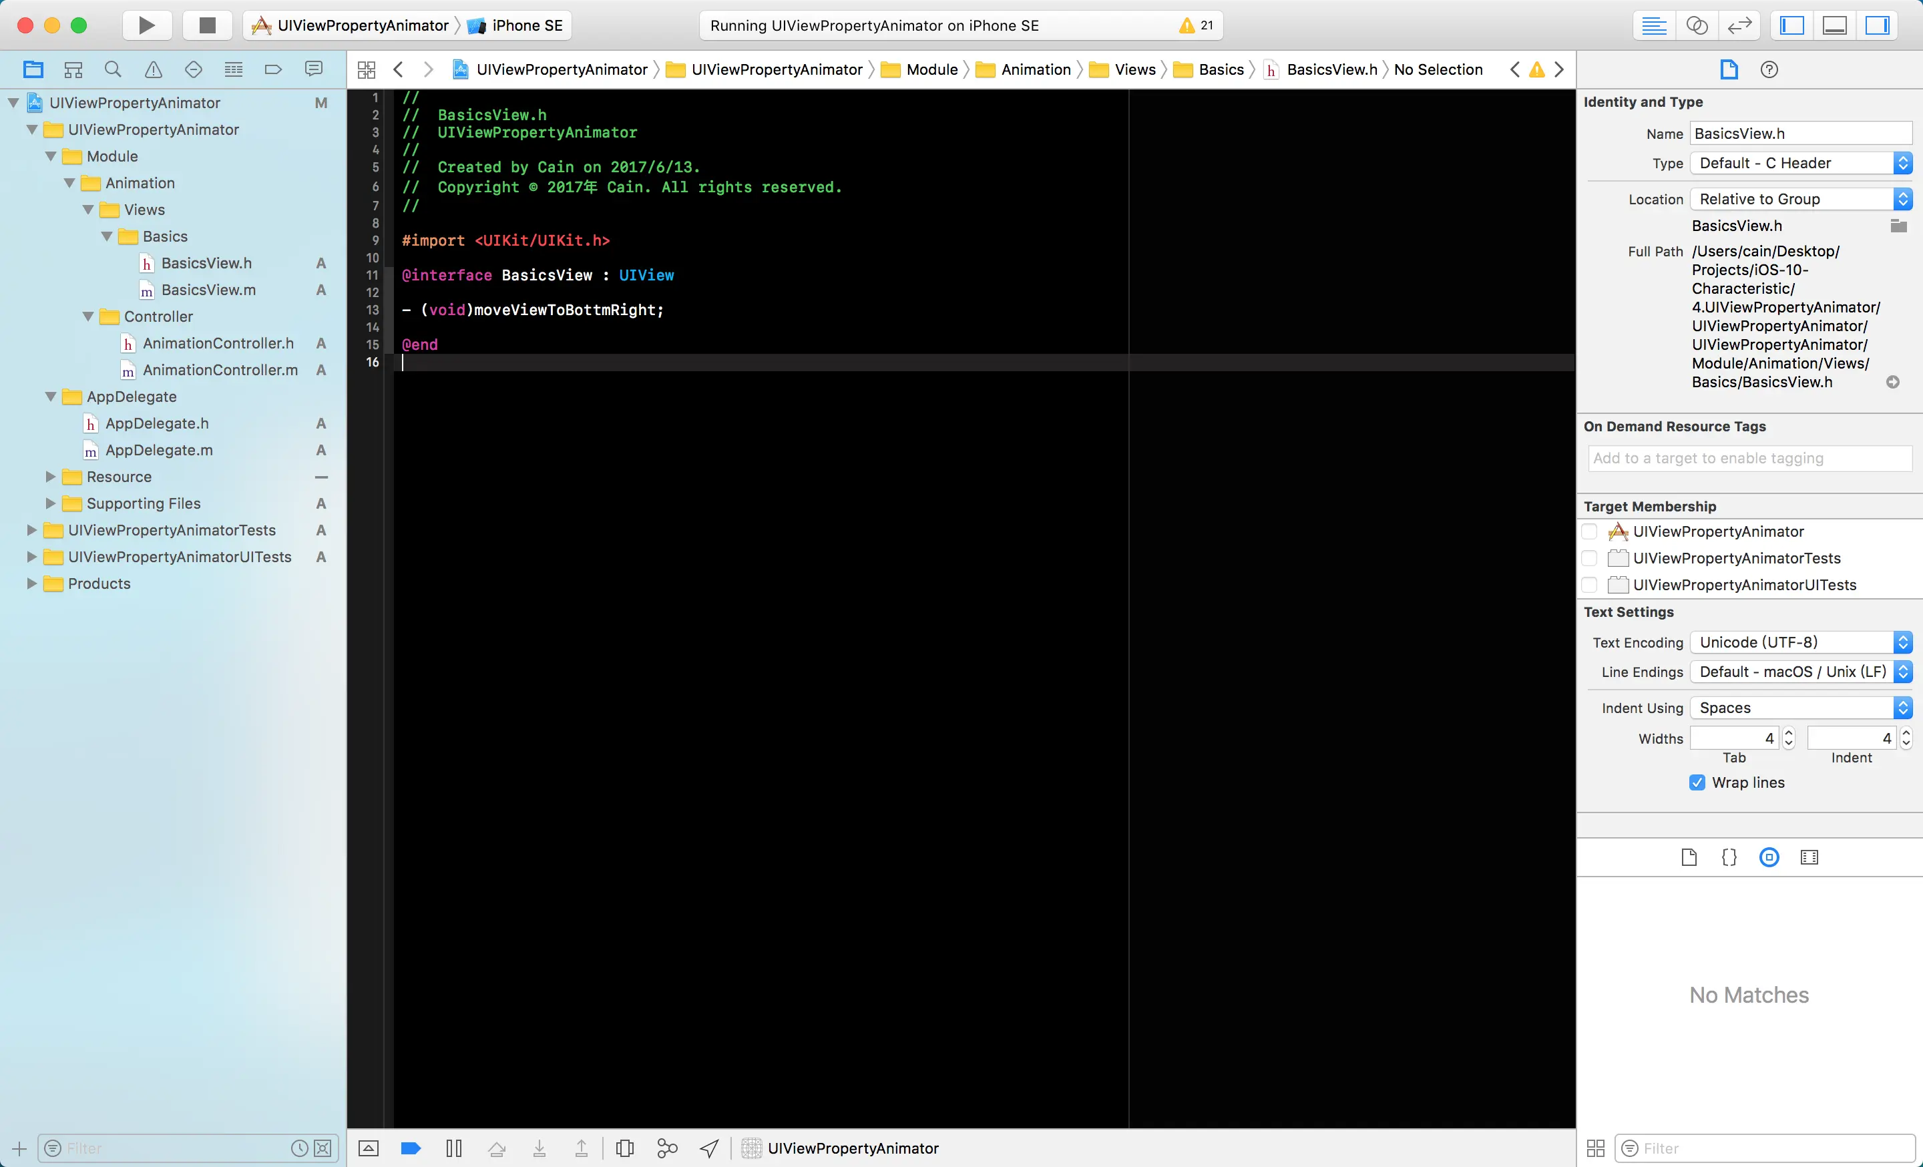Click Animation in breadcrumb path bar

[x=1035, y=69]
